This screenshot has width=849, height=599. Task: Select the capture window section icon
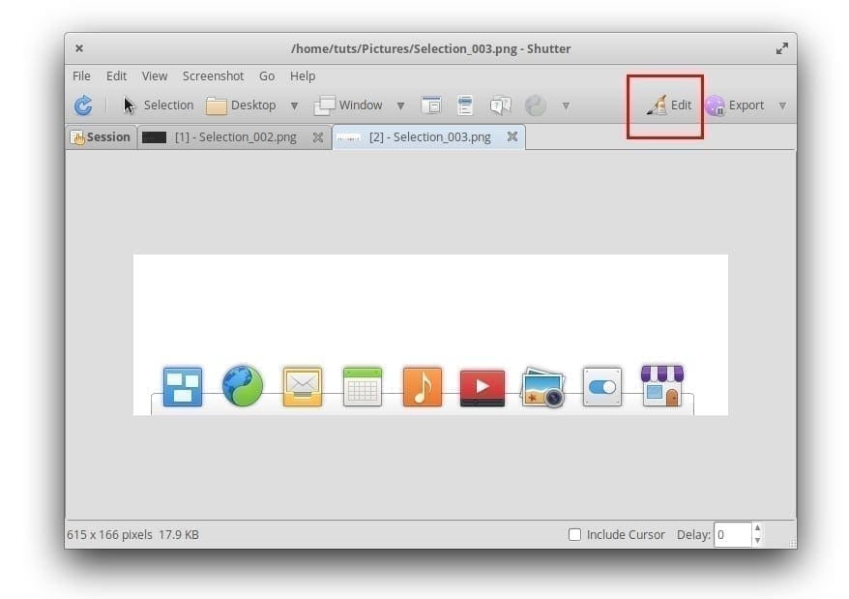pyautogui.click(x=431, y=105)
